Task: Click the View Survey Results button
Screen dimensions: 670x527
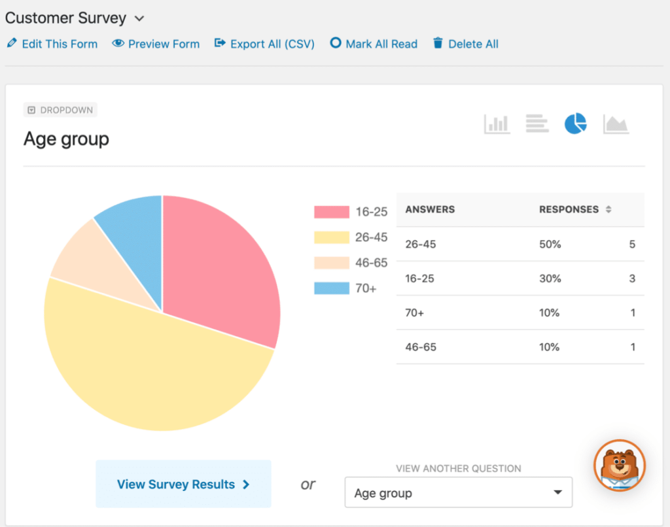Action: tap(183, 484)
